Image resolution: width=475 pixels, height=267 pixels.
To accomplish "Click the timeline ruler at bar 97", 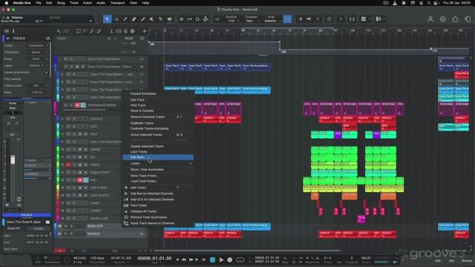I will click(x=335, y=31).
